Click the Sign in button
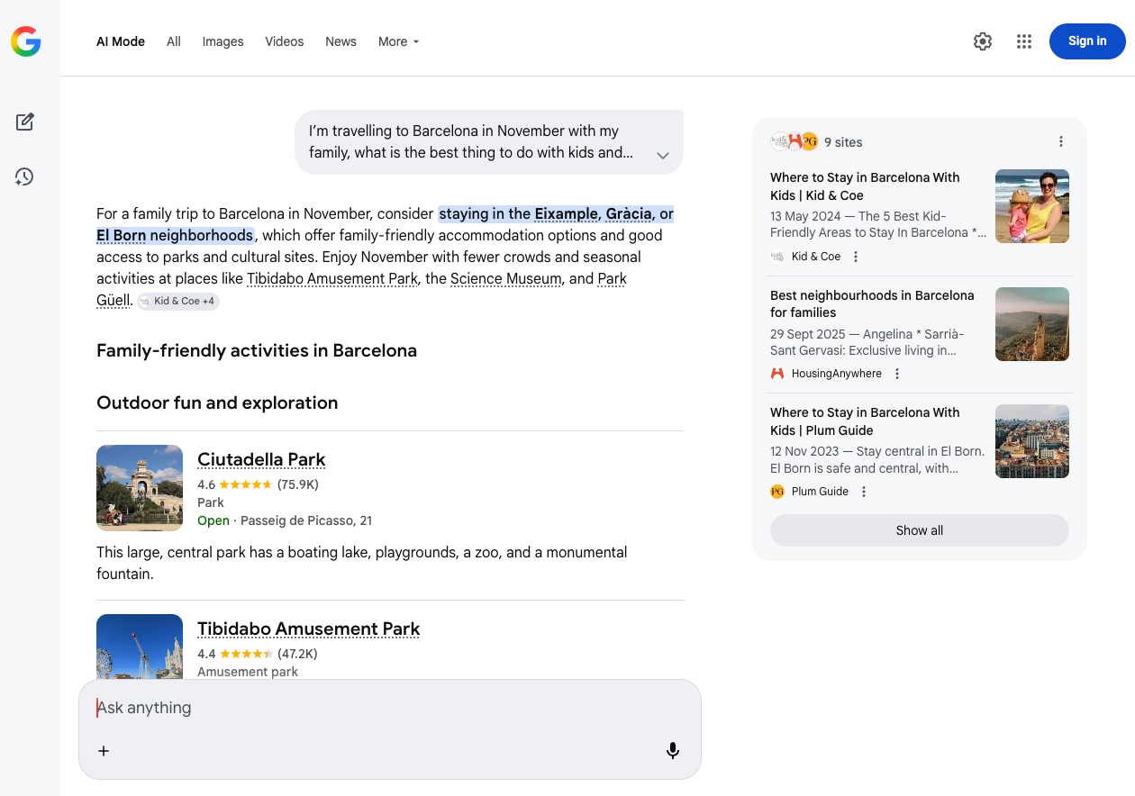 point(1087,41)
